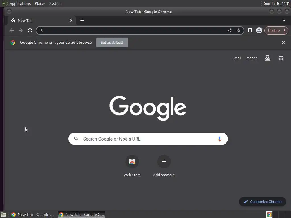The height and width of the screenshot is (218, 291).
Task: Open the profile avatar menu
Action: pos(259,30)
